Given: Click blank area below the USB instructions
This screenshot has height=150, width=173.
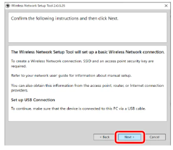Looking at the screenshot, I should (88, 116).
